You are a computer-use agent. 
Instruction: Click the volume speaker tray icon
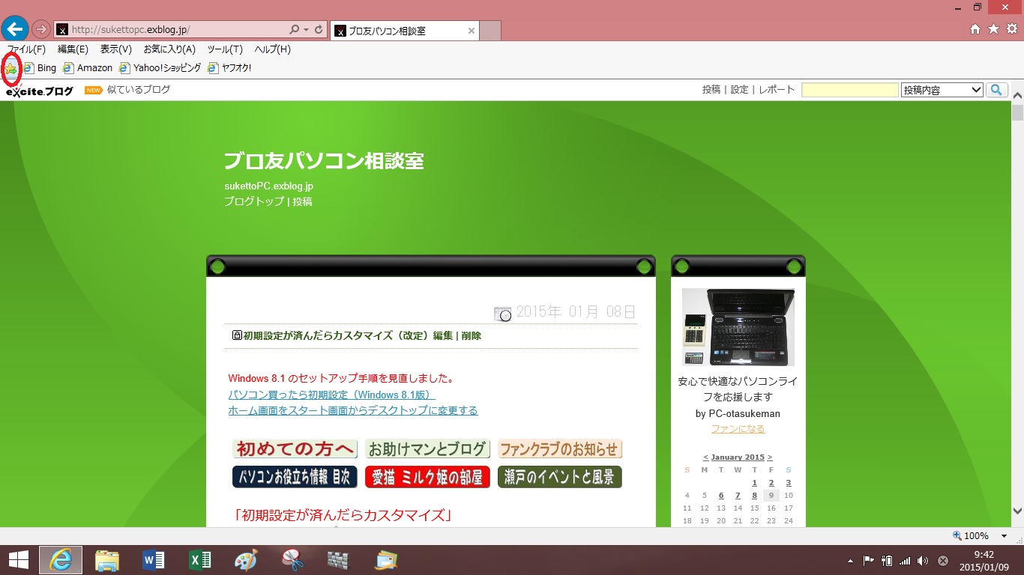pyautogui.click(x=923, y=561)
